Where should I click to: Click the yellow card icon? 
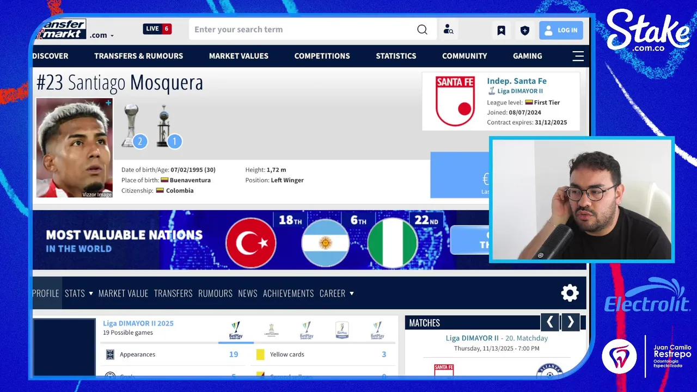coord(260,354)
